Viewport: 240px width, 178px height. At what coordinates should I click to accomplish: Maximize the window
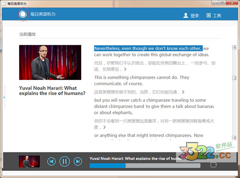(x=222, y=3)
